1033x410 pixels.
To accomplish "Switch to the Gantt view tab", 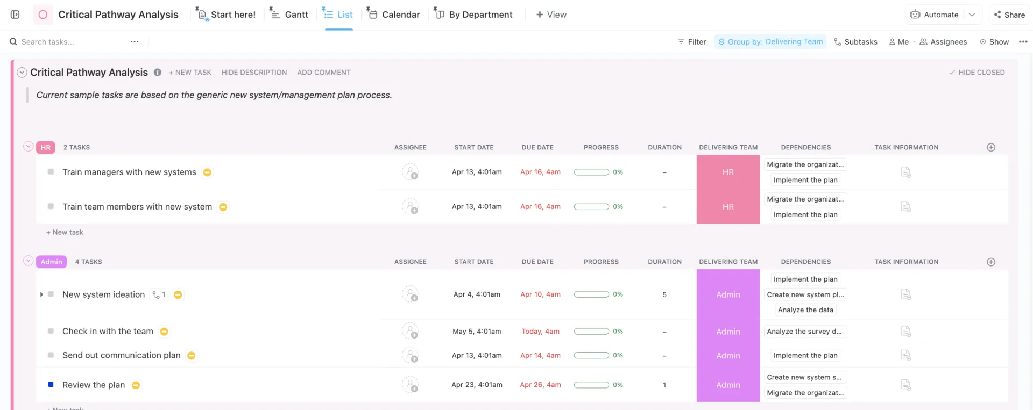I will (289, 15).
